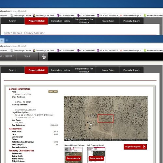Click Property Characteristics section heading
This screenshot has height=163, width=163.
point(22,151)
